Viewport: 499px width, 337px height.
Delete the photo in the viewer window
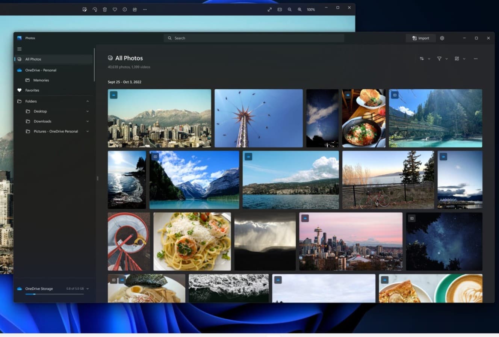(x=105, y=9)
